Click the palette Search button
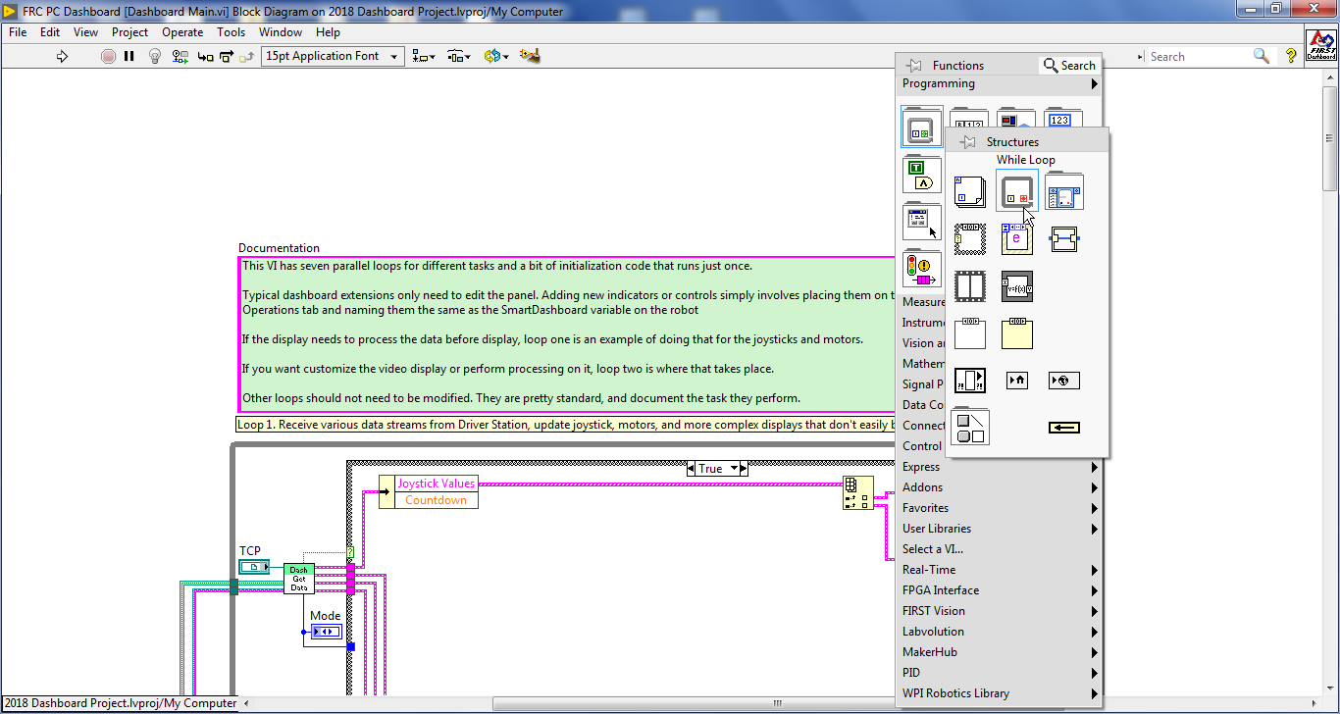The width and height of the screenshot is (1340, 714). click(x=1069, y=66)
